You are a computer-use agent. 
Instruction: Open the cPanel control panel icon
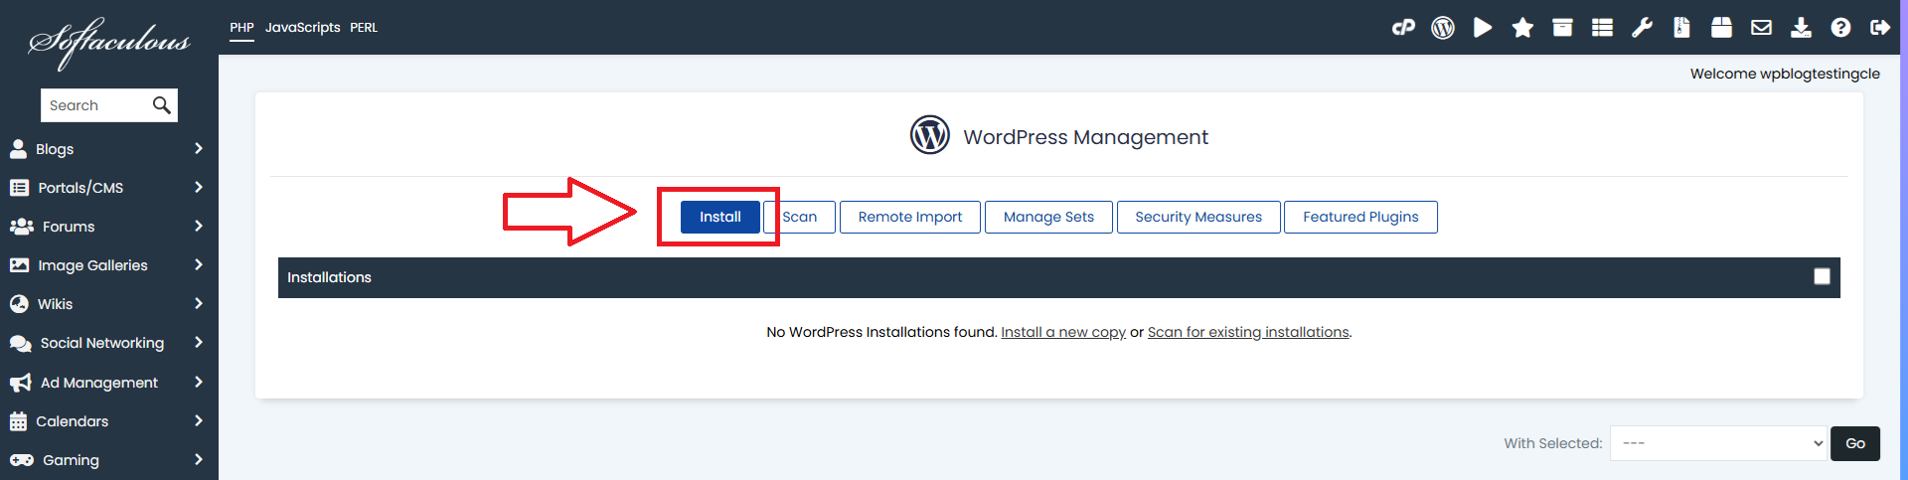pyautogui.click(x=1403, y=28)
